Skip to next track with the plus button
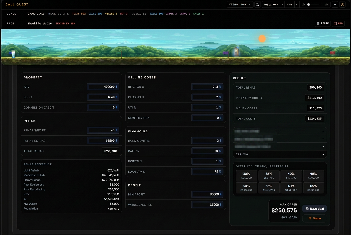This screenshot has height=235, width=351. (297, 4)
